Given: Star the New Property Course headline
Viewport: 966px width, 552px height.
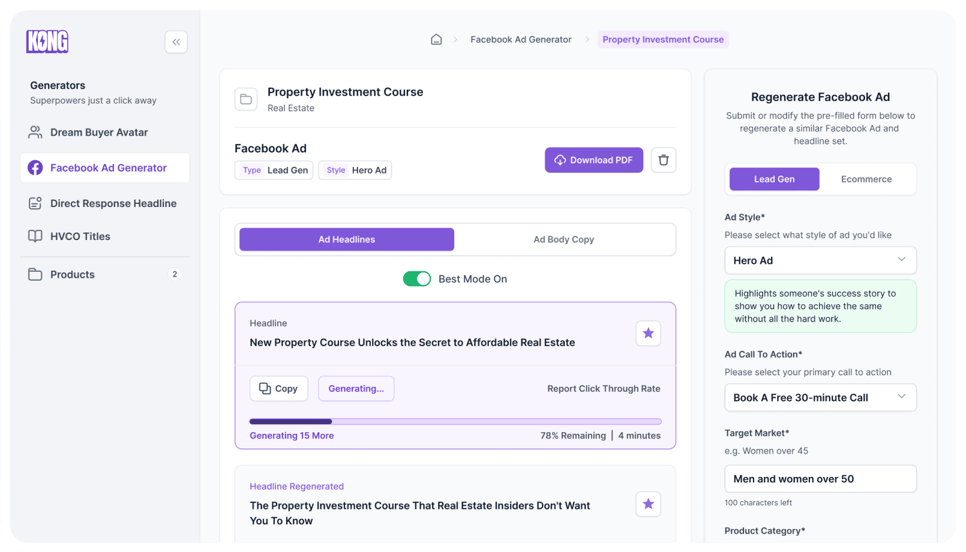Looking at the screenshot, I should (648, 334).
